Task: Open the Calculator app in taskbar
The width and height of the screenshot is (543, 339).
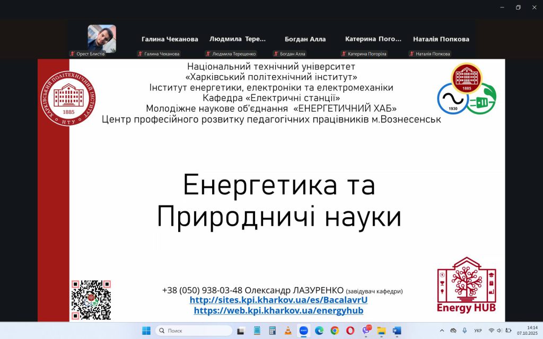Action: pyautogui.click(x=273, y=331)
